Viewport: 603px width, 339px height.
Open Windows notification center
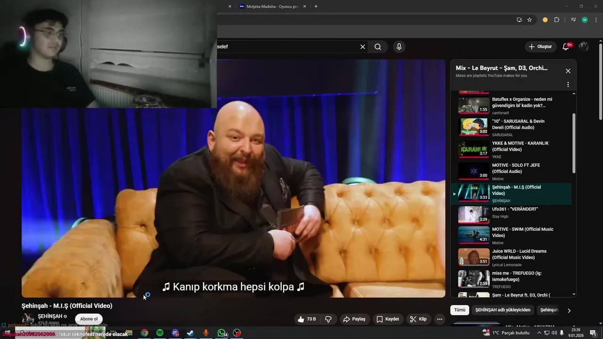593,333
